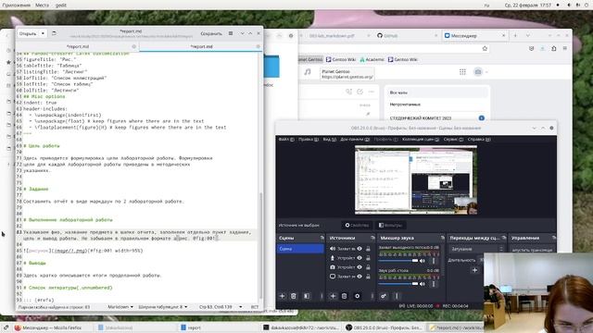The image size is (593, 333).
Task: Open the dropdown arrow next to Открыть in gedit
Action: click(x=43, y=33)
